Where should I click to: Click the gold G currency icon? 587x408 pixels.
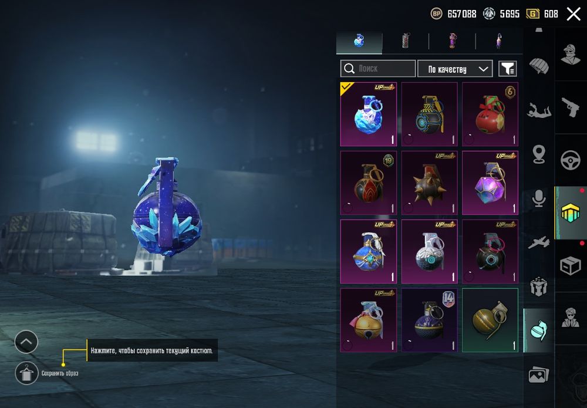click(532, 14)
